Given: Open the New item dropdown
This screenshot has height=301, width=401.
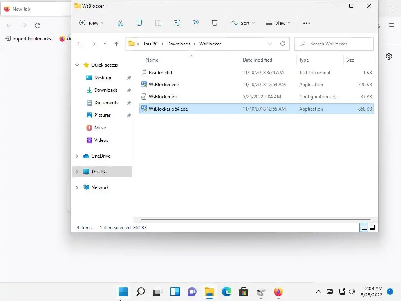Looking at the screenshot, I should click(x=91, y=23).
